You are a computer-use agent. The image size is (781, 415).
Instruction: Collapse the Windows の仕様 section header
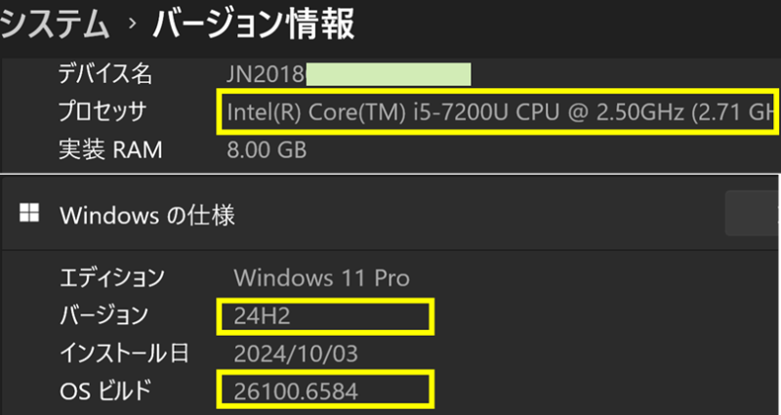pos(390,215)
